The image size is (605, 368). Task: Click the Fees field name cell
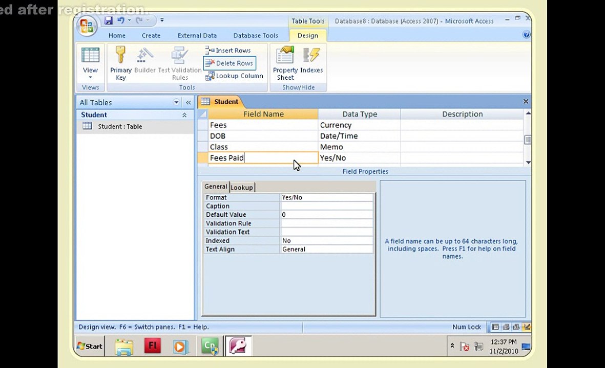[263, 125]
